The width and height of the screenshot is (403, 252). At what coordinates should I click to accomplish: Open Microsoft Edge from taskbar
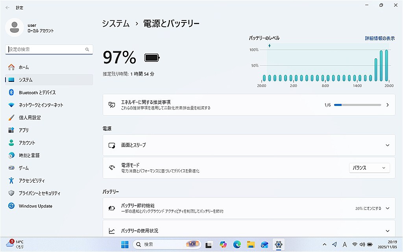coord(237,245)
